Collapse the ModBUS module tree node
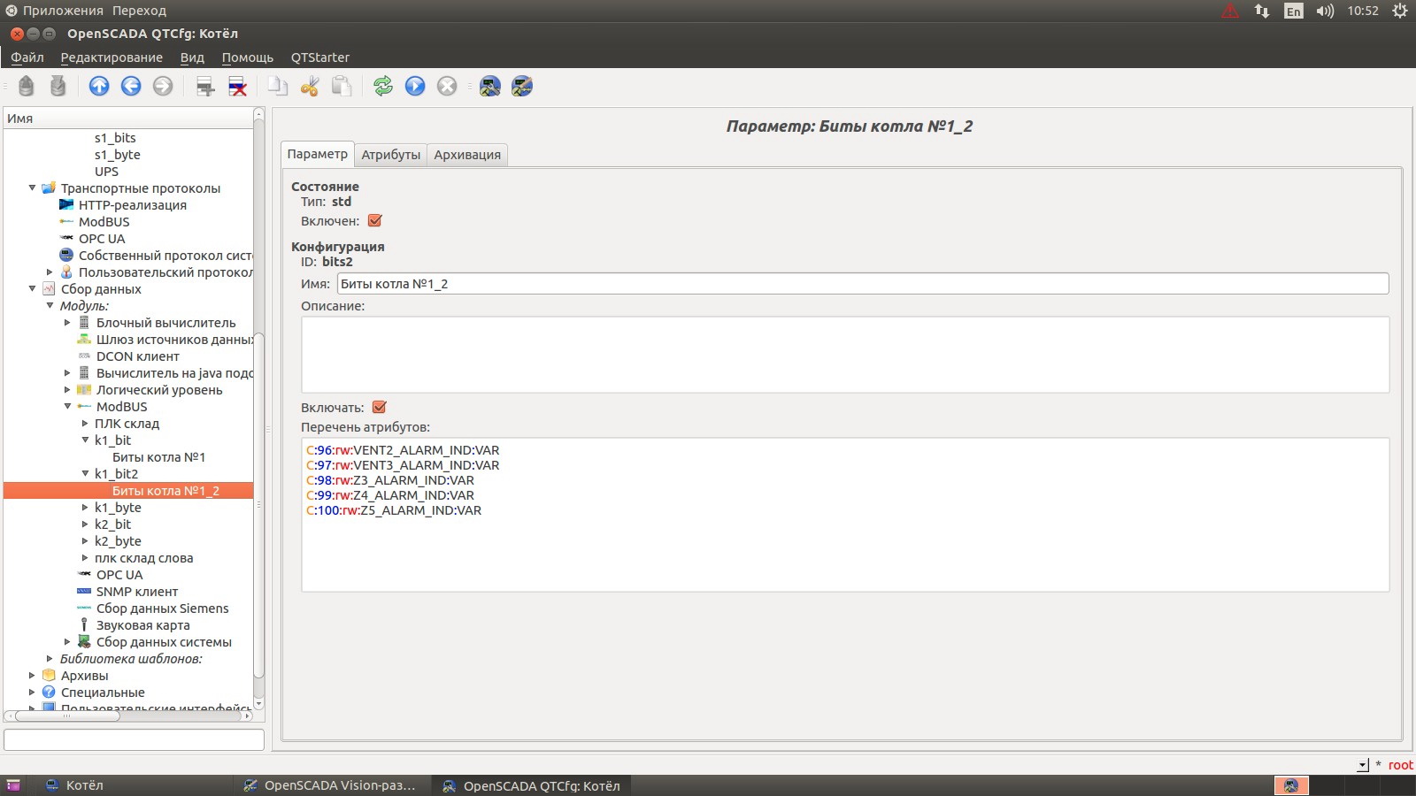Viewport: 1416px width, 796px height. click(x=67, y=407)
